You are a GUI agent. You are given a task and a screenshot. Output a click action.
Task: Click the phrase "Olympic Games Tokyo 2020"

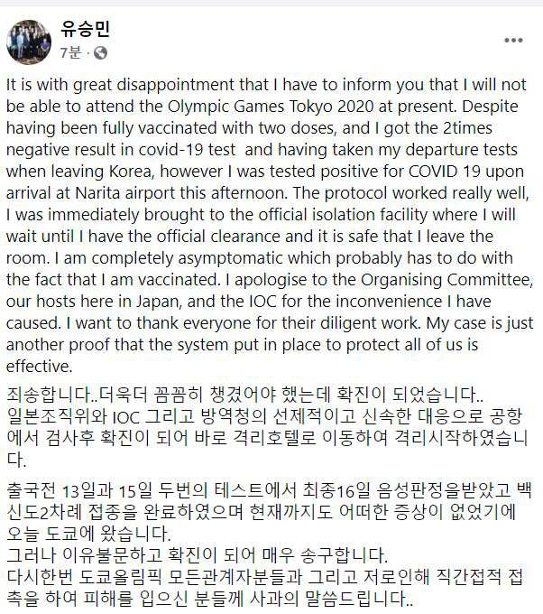coord(271,107)
